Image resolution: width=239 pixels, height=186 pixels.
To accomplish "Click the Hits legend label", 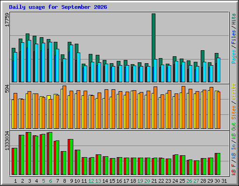I will [x=234, y=19].
